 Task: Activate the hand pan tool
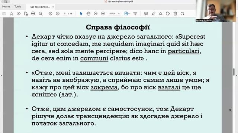click(89, 14)
